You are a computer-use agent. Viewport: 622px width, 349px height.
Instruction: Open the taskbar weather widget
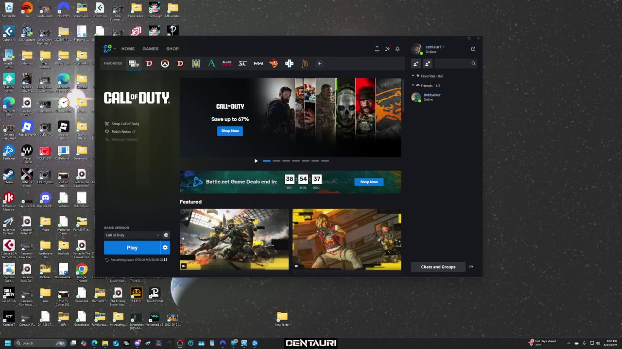[542, 343]
